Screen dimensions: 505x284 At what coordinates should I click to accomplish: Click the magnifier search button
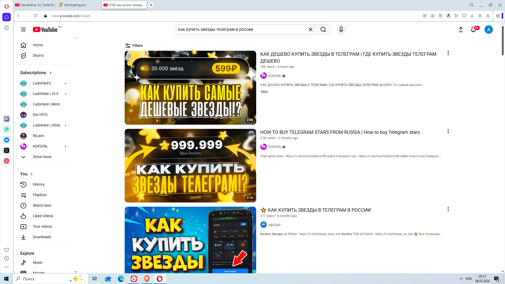pyautogui.click(x=323, y=29)
